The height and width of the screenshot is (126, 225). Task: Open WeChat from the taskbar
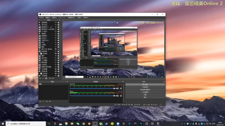pyautogui.click(x=78, y=123)
